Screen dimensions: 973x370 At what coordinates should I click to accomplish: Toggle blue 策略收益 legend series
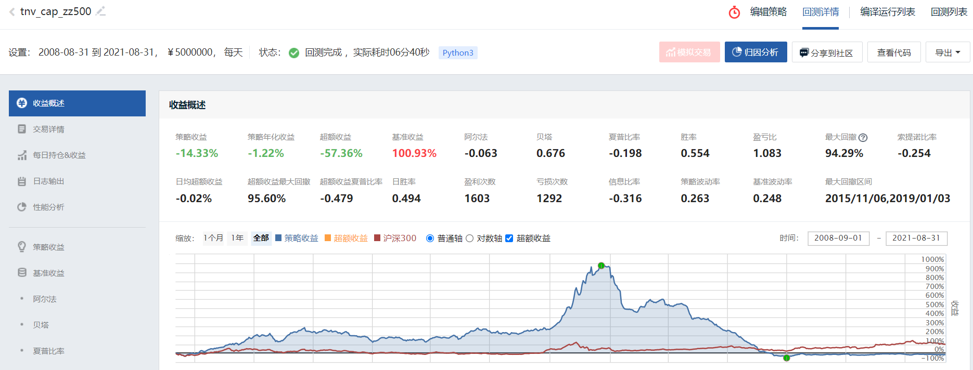pos(297,238)
